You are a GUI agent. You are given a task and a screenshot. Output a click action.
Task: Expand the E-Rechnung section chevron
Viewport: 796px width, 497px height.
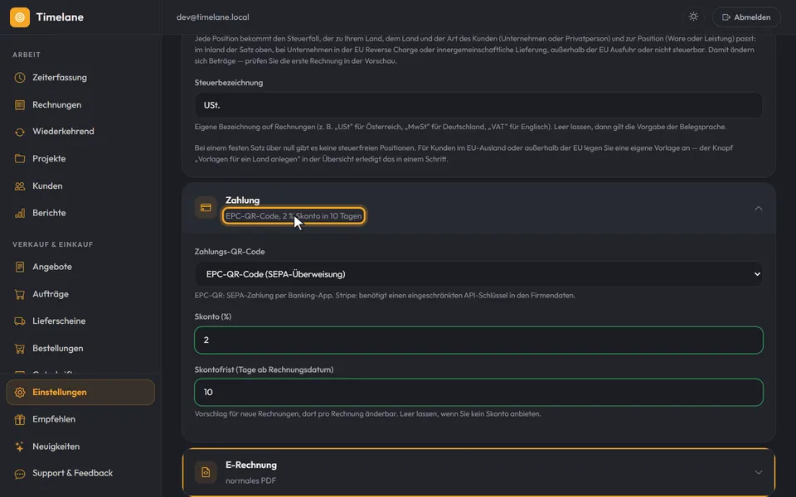tap(759, 472)
